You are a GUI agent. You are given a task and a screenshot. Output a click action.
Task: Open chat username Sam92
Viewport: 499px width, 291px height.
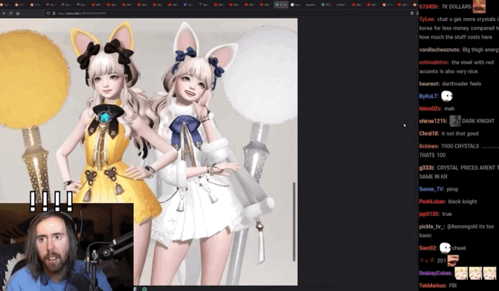428,248
